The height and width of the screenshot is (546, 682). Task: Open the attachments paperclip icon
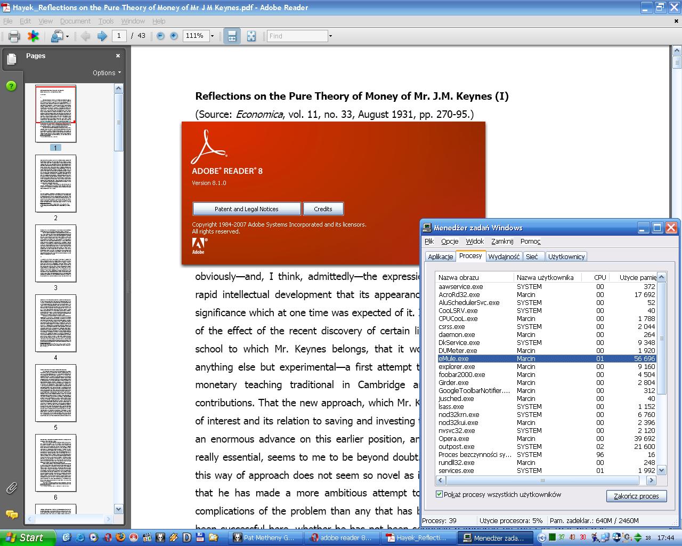pyautogui.click(x=11, y=487)
